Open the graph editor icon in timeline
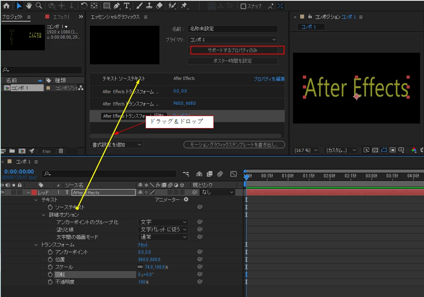The image size is (424, 297). click(233, 174)
